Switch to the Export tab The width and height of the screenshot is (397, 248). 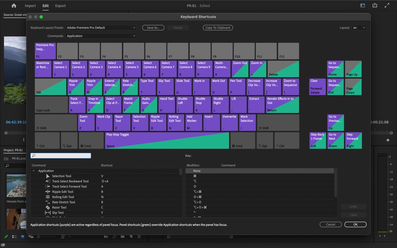coord(60,6)
